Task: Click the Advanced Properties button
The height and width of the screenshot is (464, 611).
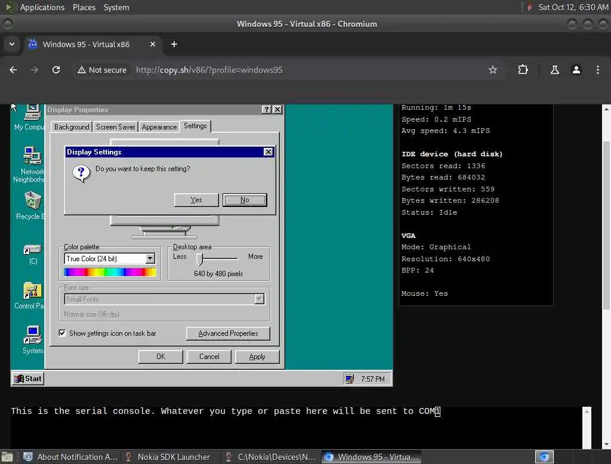Action: tap(228, 333)
